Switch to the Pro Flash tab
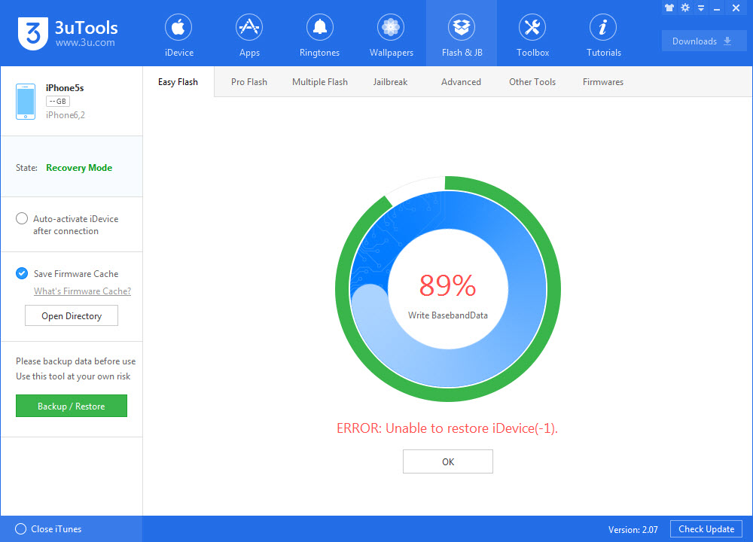This screenshot has width=753, height=542. [248, 82]
